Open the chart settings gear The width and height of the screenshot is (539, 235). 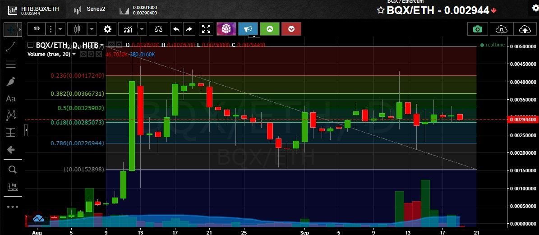108,29
